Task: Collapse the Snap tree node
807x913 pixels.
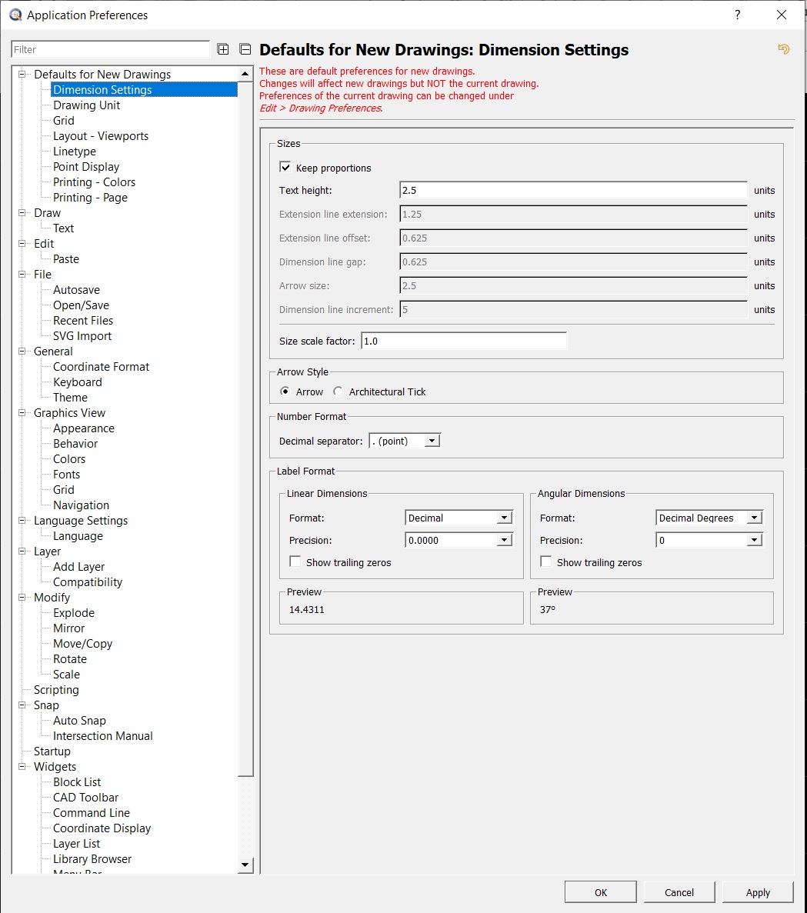Action: (x=22, y=705)
